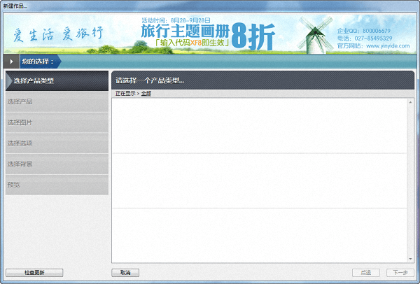Go to the 选择产品 step
Image resolution: width=420 pixels, height=284 pixels.
(x=57, y=102)
